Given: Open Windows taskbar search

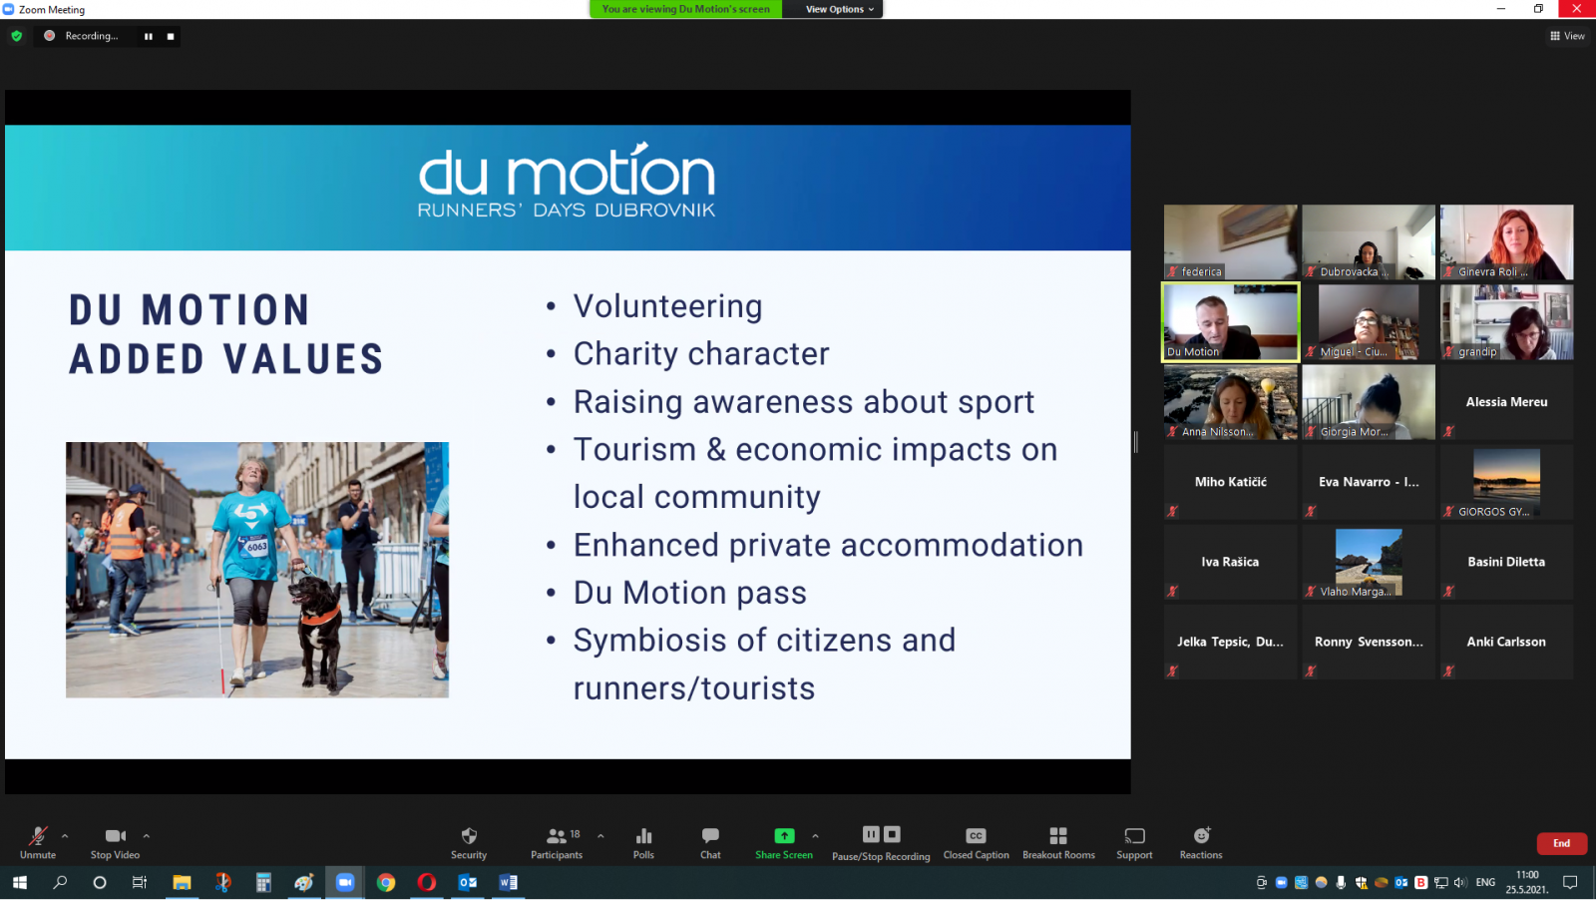Looking at the screenshot, I should 60,882.
